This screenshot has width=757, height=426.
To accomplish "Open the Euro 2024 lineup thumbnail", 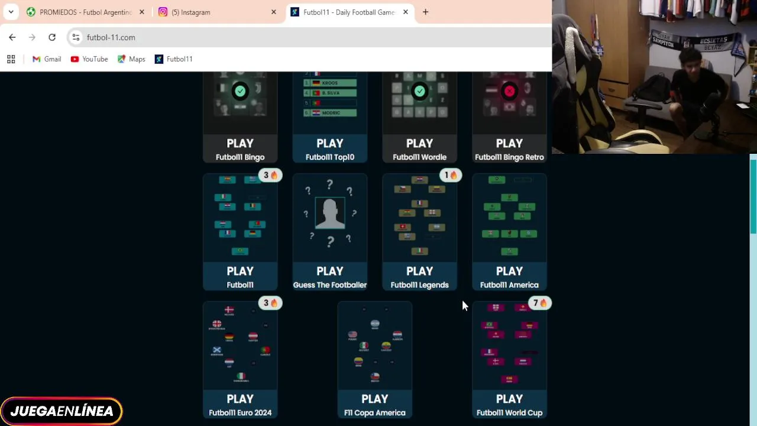I will [x=240, y=346].
